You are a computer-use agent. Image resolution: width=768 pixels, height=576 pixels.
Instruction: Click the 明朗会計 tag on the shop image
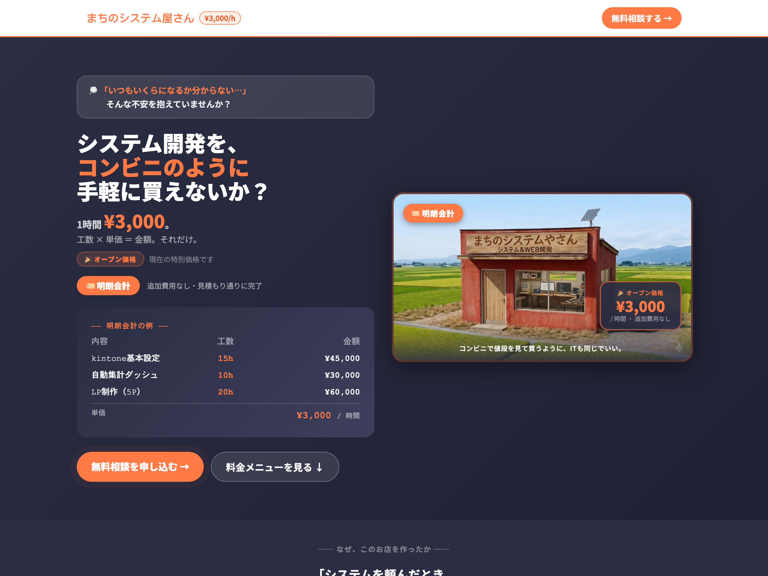pyautogui.click(x=433, y=213)
